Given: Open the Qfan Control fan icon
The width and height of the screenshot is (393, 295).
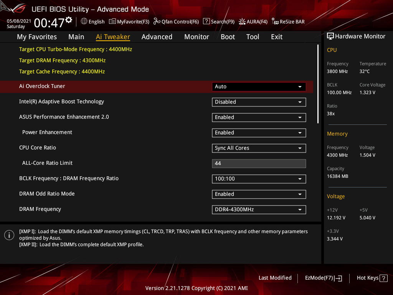Looking at the screenshot, I should [x=157, y=22].
